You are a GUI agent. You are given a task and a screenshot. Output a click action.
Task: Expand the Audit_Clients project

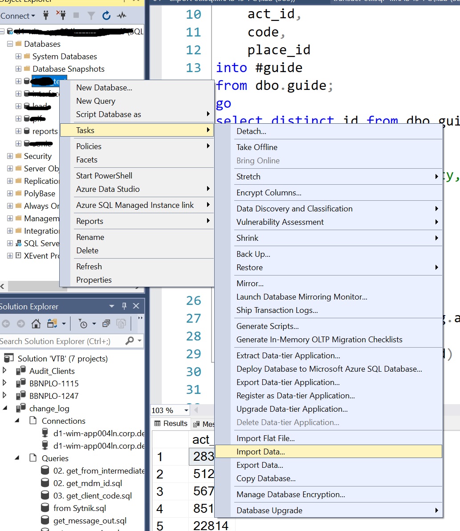[5, 371]
